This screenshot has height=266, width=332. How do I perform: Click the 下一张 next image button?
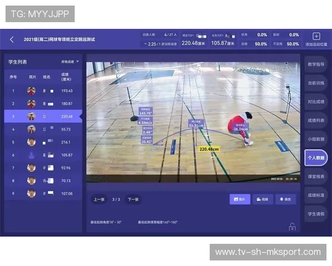133,199
